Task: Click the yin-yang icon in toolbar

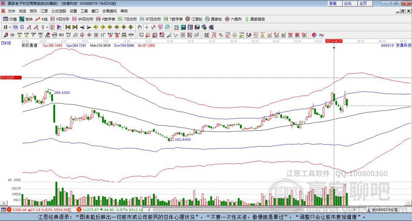Action: [x=314, y=35]
